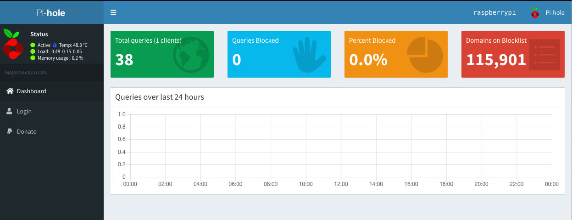Open the Login page from sidebar
Viewport: 572px width, 220px height.
coord(24,111)
